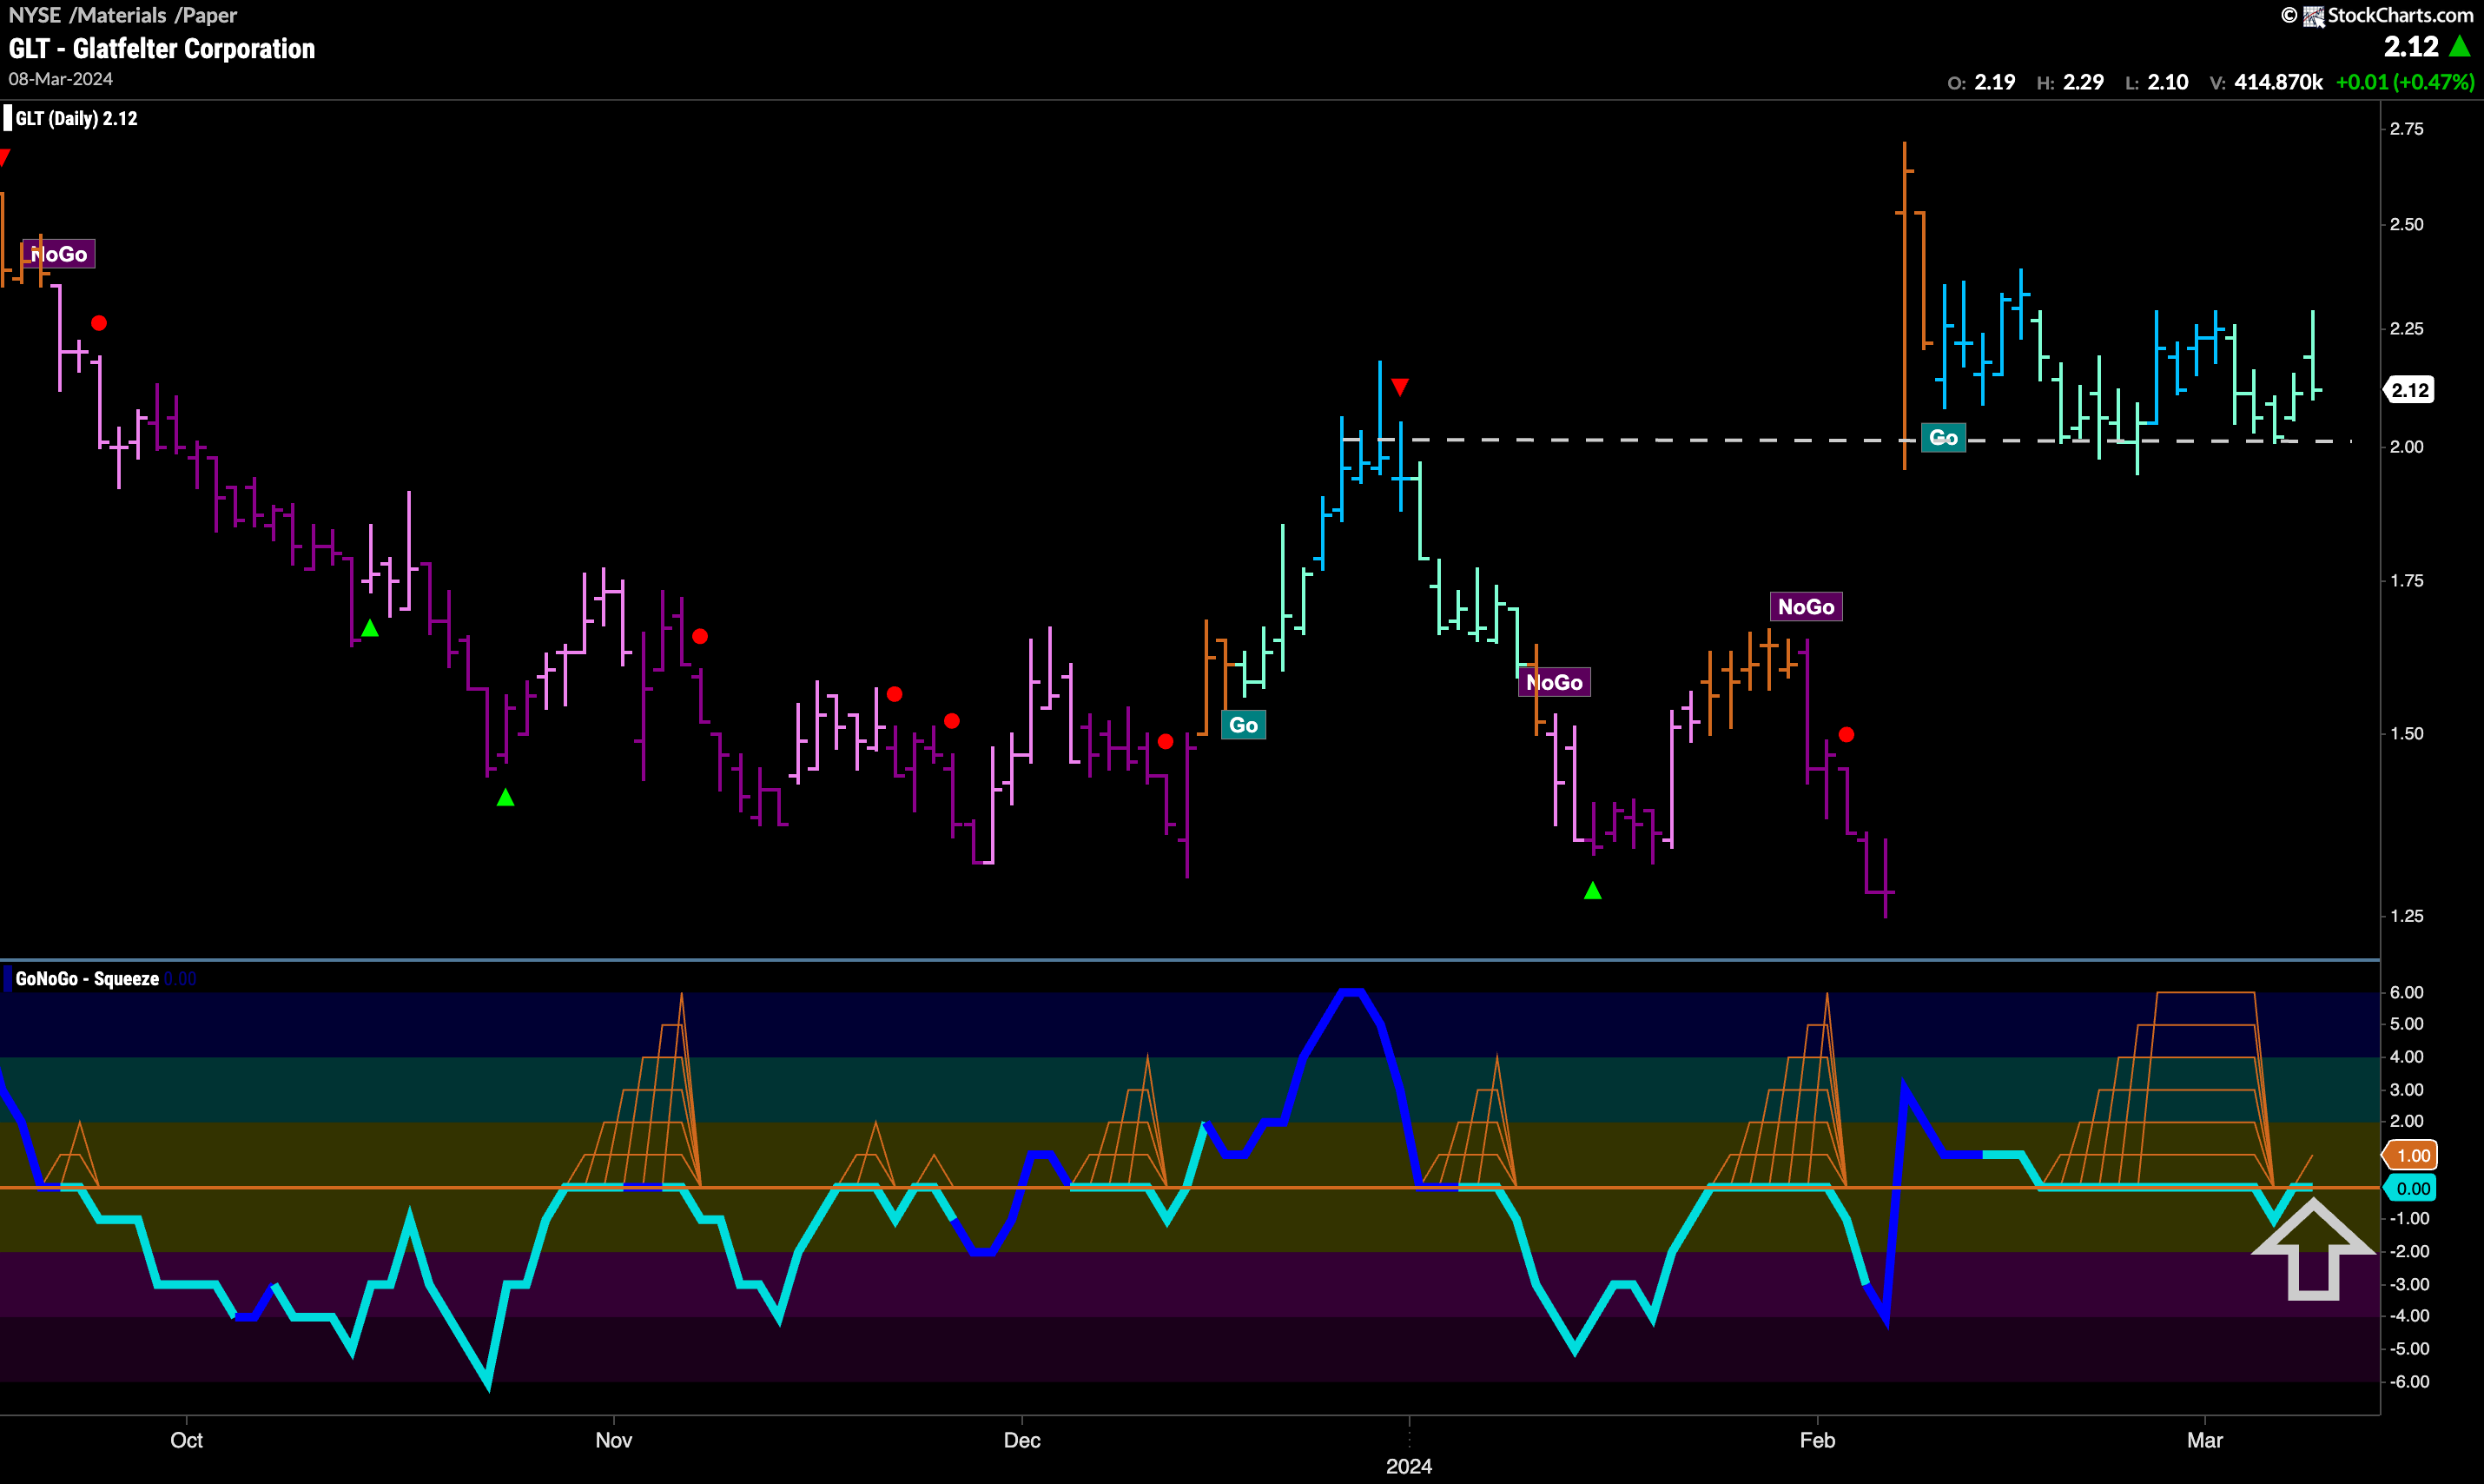2484x1484 pixels.
Task: Click the orange 1.00 squeeze value tag
Action: (x=2410, y=1155)
